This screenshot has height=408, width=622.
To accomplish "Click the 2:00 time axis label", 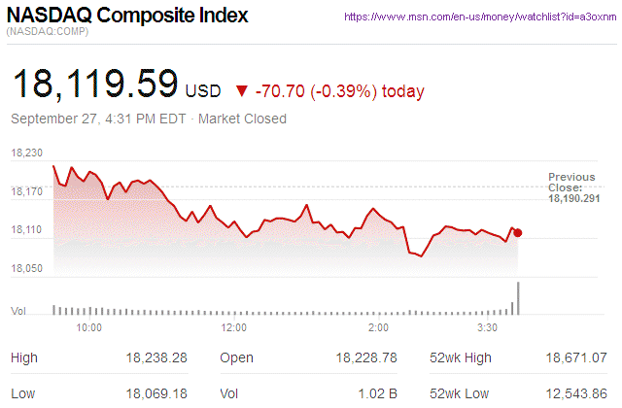I will click(x=379, y=327).
